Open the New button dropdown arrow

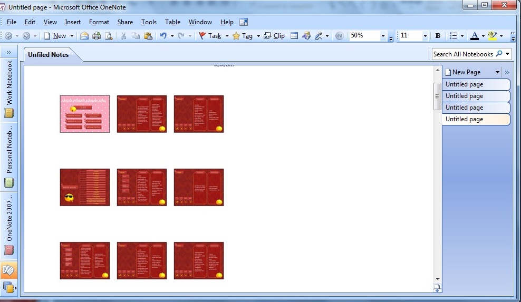tap(72, 36)
